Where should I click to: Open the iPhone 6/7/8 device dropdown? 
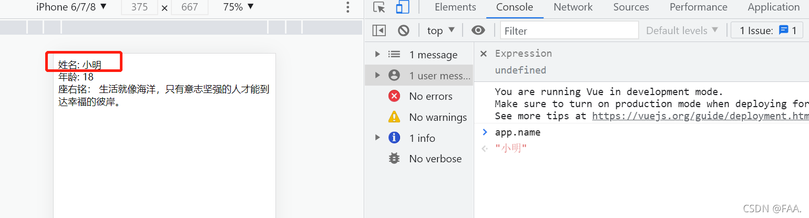(x=71, y=7)
